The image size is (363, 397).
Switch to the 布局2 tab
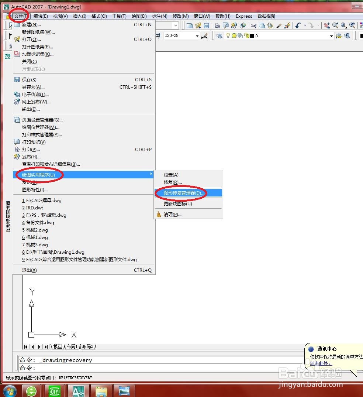(x=88, y=347)
